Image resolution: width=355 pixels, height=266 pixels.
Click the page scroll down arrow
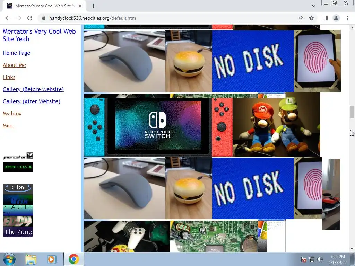click(352, 249)
